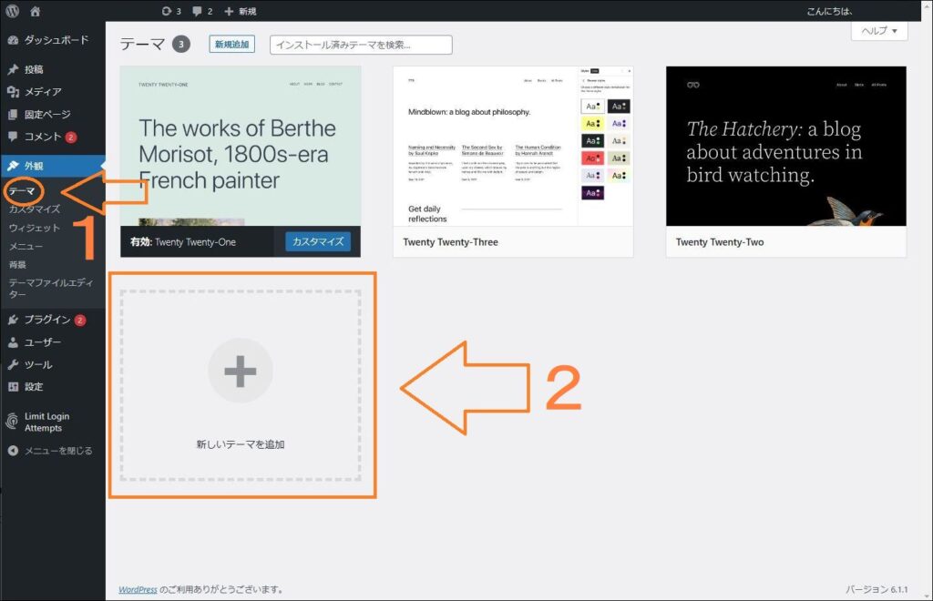
Task: Open Limit Login Attempts menu item
Action: point(47,422)
